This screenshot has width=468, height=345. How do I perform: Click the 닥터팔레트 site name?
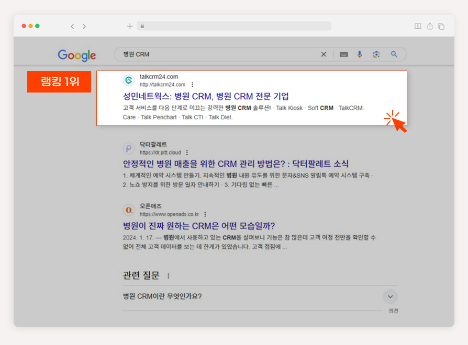[x=153, y=144]
